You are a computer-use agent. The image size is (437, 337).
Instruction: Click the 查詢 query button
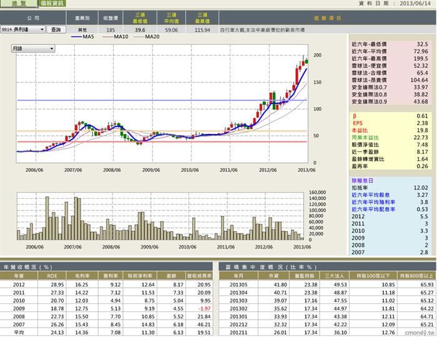56,29
